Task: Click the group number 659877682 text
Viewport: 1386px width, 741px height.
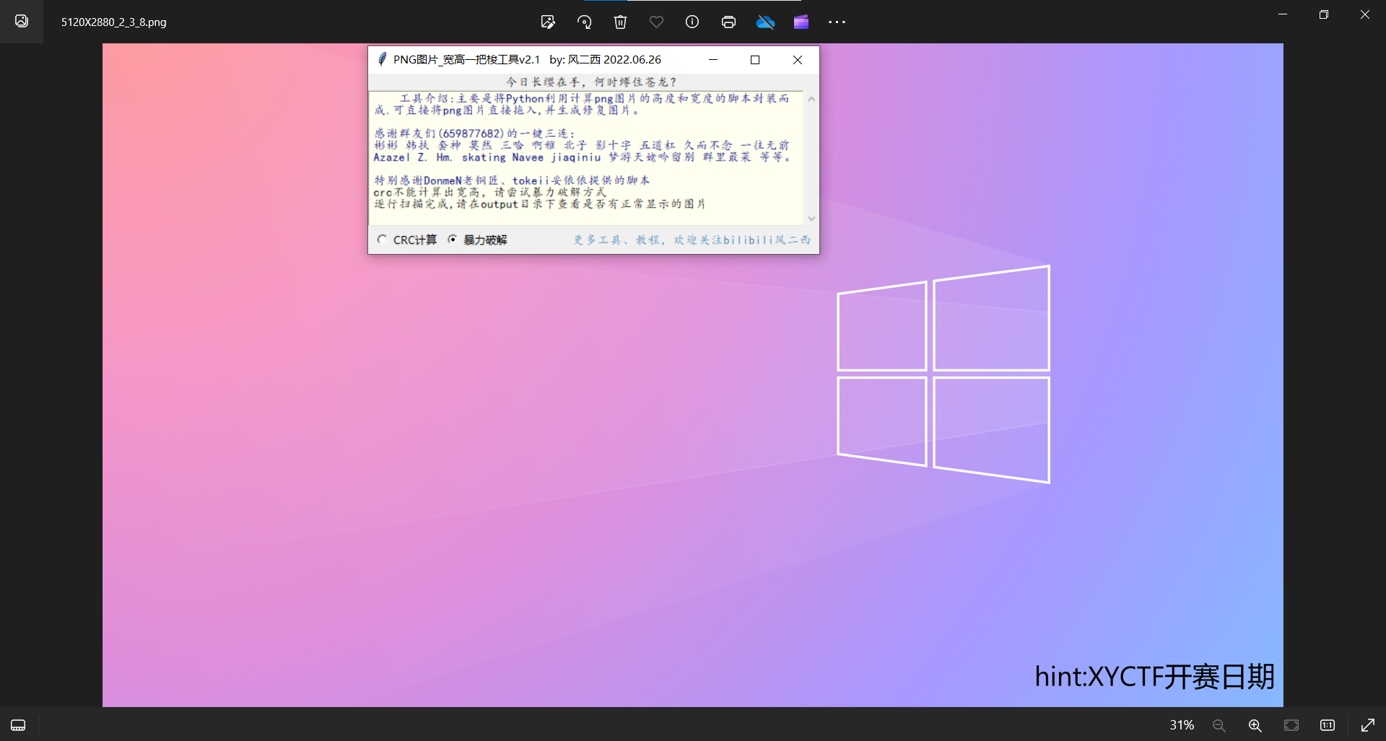Action: point(471,133)
